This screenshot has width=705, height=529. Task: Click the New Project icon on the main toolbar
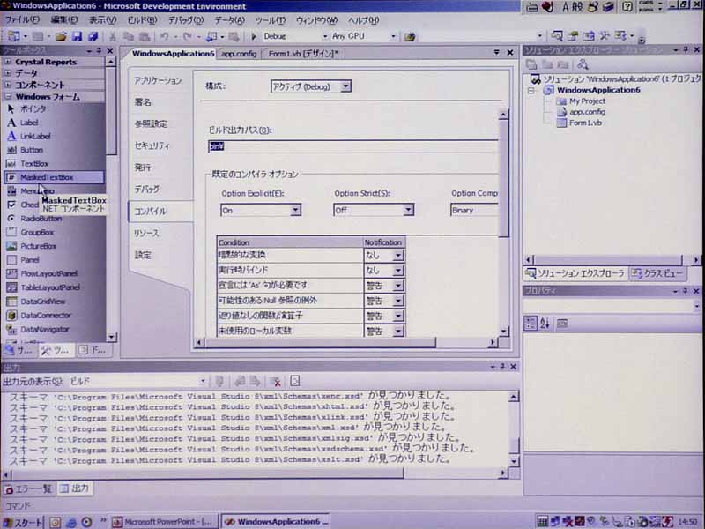click(x=14, y=36)
